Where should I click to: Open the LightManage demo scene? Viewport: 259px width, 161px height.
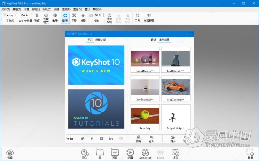(145, 60)
